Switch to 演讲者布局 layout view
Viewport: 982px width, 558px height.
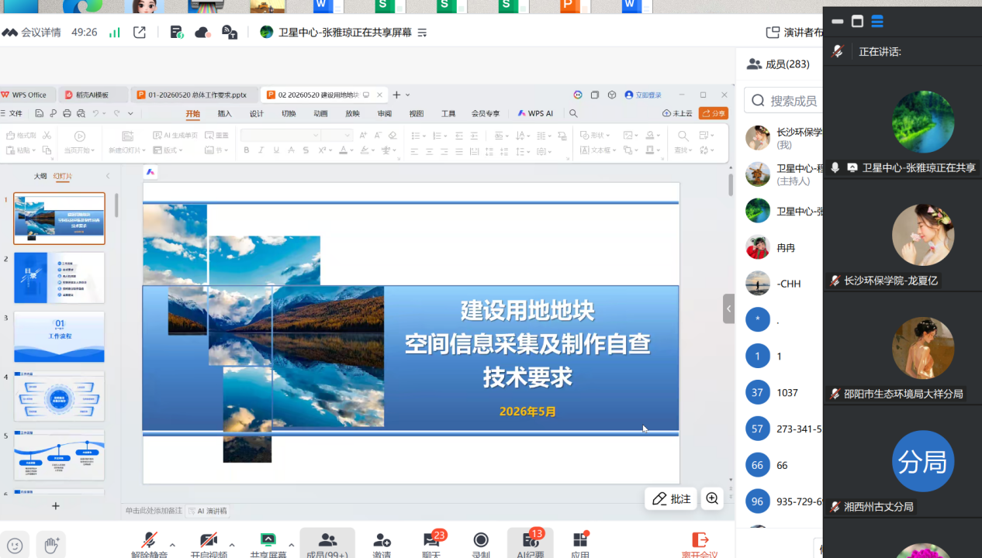click(x=795, y=33)
